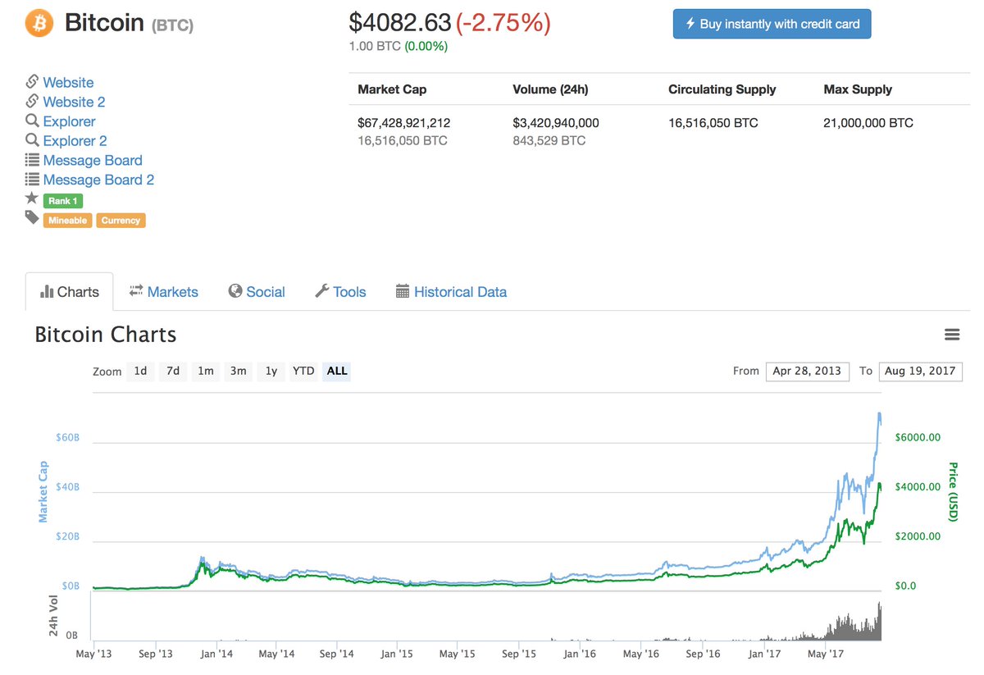Switch to the Historical Data tab
Screen dimensions: 984x675
coord(451,292)
